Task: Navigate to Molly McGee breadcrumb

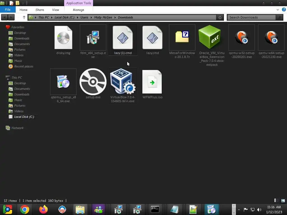Action: pyautogui.click(x=103, y=17)
